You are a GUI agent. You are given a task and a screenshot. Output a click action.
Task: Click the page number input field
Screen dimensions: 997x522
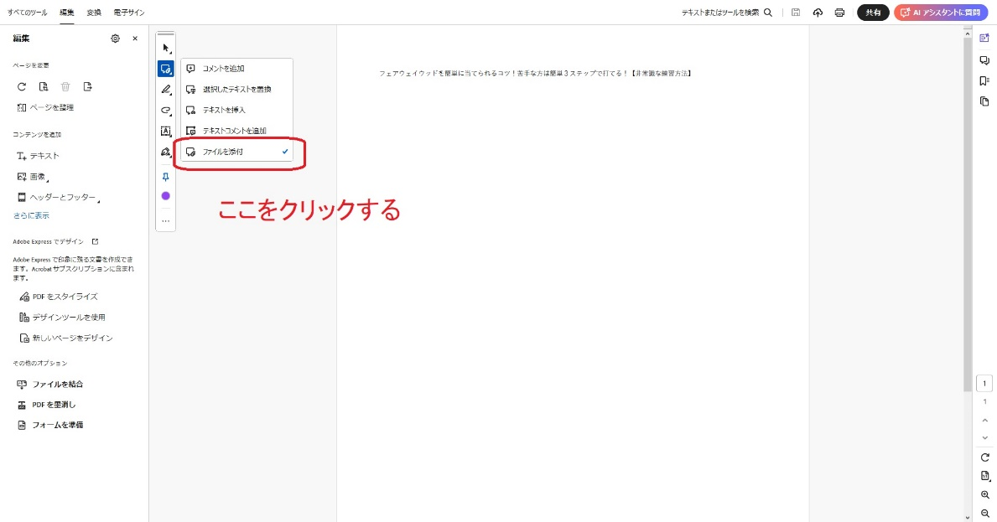984,383
